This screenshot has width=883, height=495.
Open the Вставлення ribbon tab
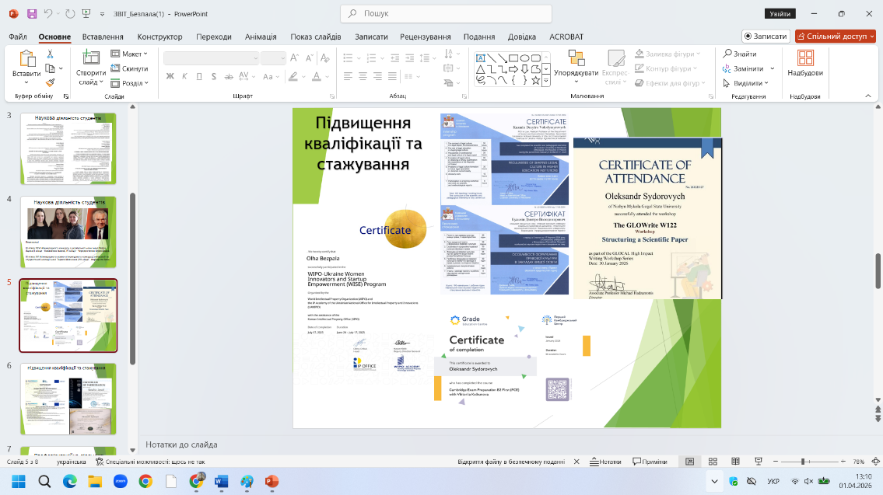tap(103, 37)
